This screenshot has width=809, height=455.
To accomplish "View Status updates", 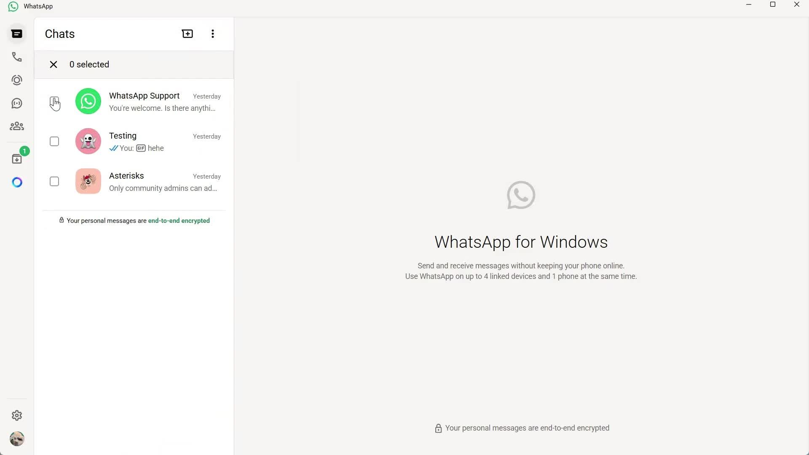I will click(17, 80).
